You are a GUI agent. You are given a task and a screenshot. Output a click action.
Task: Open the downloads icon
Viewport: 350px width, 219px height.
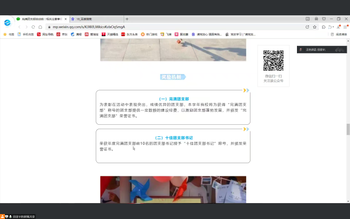pyautogui.click(x=339, y=27)
